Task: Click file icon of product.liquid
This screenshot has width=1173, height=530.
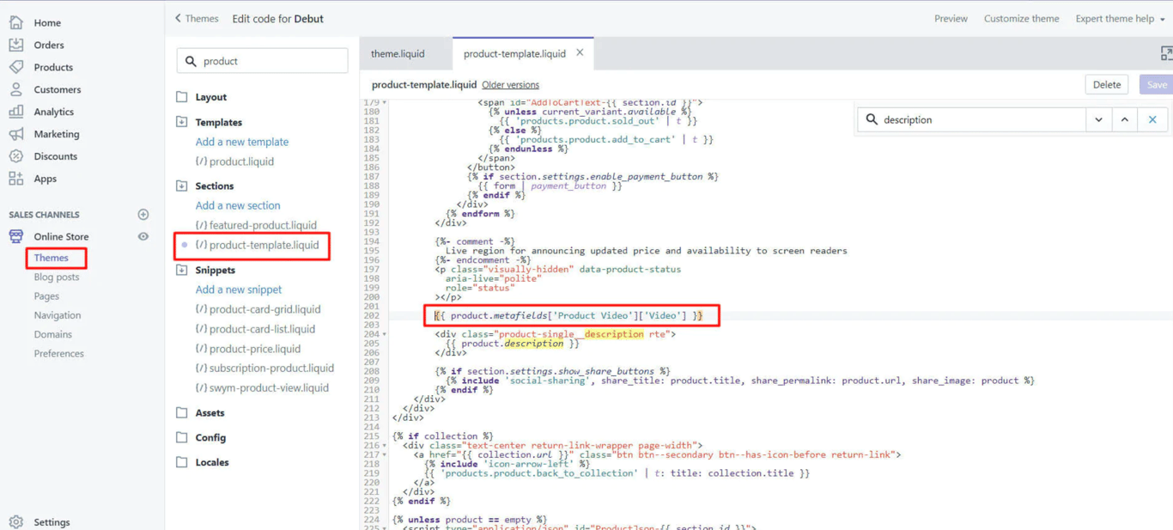Action: point(201,161)
